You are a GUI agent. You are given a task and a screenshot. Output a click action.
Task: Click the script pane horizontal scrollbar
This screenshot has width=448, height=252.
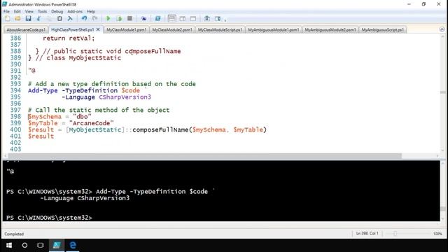[204, 155]
